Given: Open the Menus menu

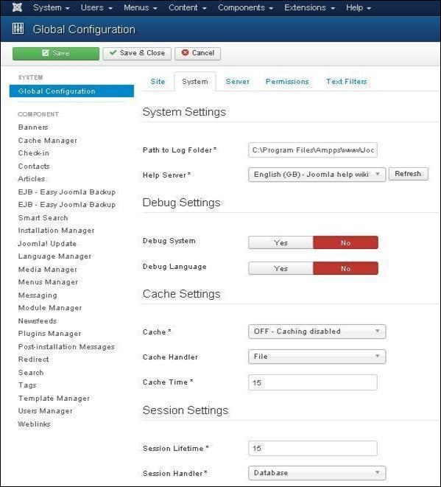Looking at the screenshot, I should [141, 8].
